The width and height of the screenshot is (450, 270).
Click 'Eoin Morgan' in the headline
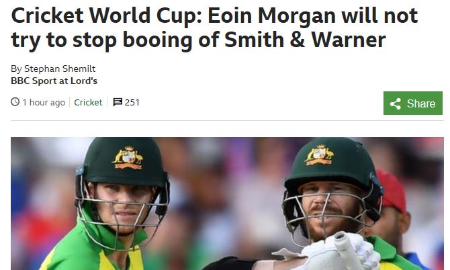pyautogui.click(x=272, y=15)
